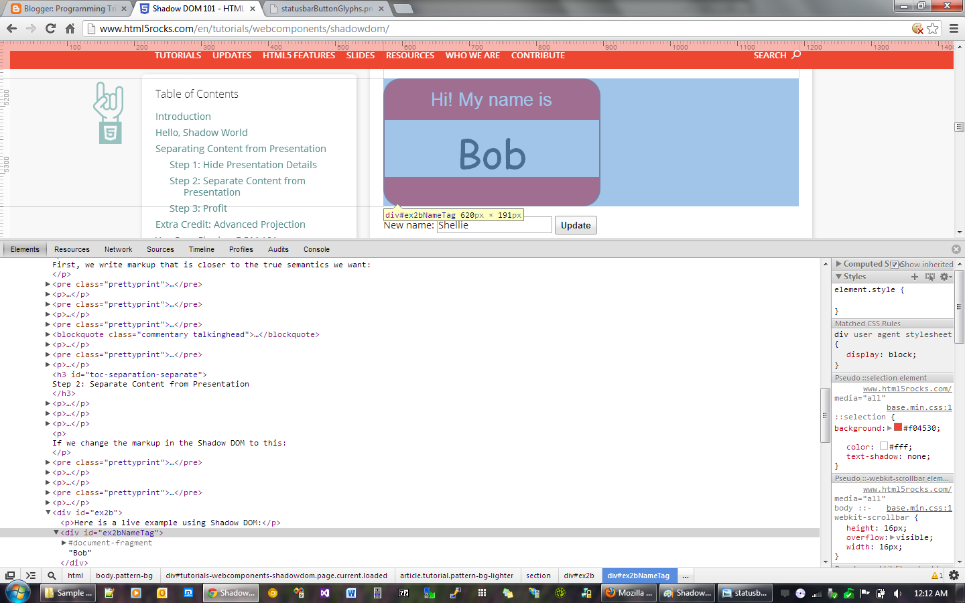965x603 pixels.
Task: Open the Mozilla window from the taskbar
Action: pos(628,593)
